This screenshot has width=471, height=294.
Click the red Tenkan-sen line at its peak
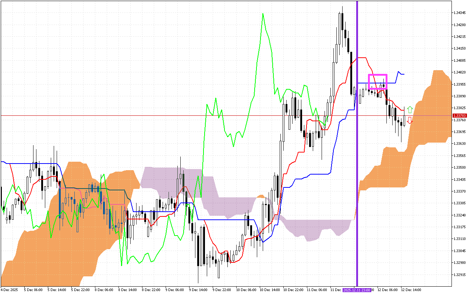362,58
